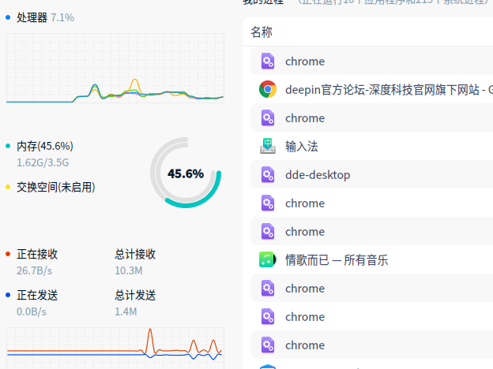The image size is (493, 369).
Task: Sort processes by the 名称 column header
Action: pyautogui.click(x=262, y=32)
